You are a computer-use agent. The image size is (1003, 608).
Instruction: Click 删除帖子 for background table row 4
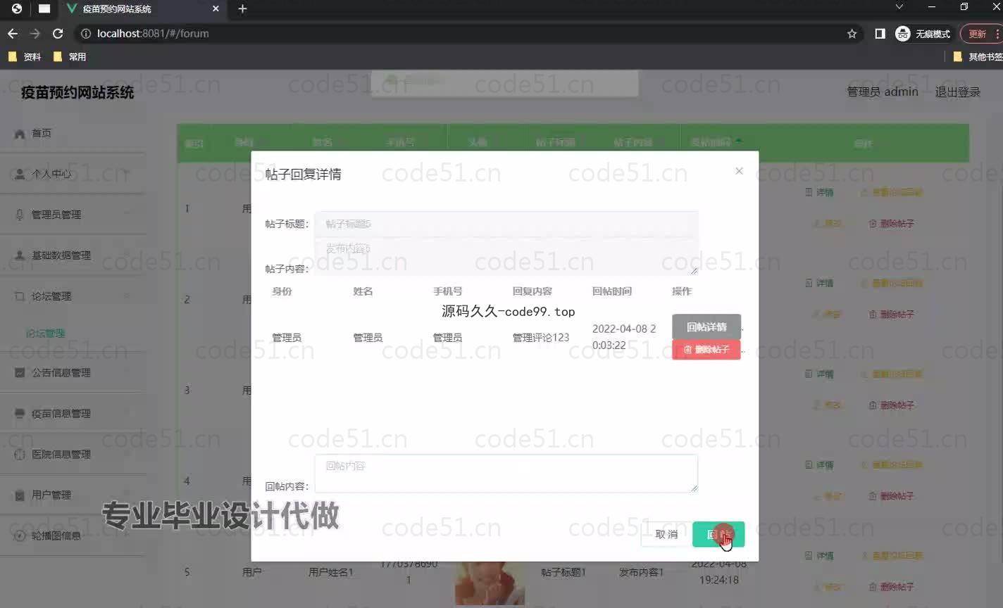pyautogui.click(x=891, y=495)
